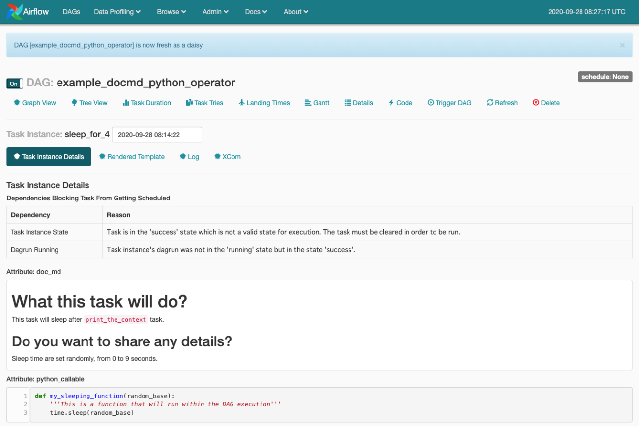639x426 pixels.
Task: Open Task Duration chart
Action: tap(147, 103)
